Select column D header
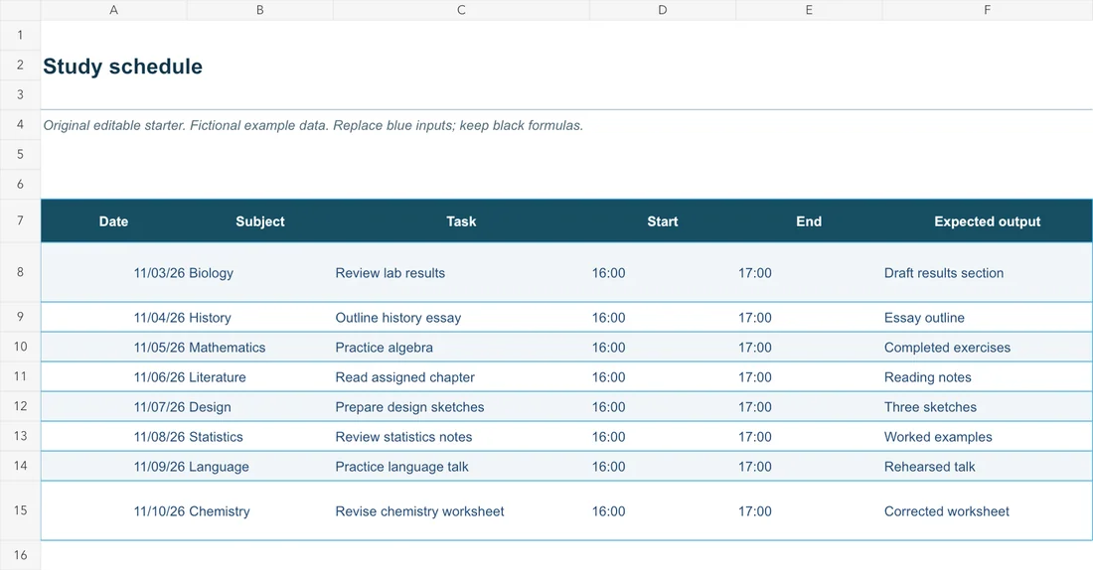This screenshot has height=570, width=1093. pos(662,10)
